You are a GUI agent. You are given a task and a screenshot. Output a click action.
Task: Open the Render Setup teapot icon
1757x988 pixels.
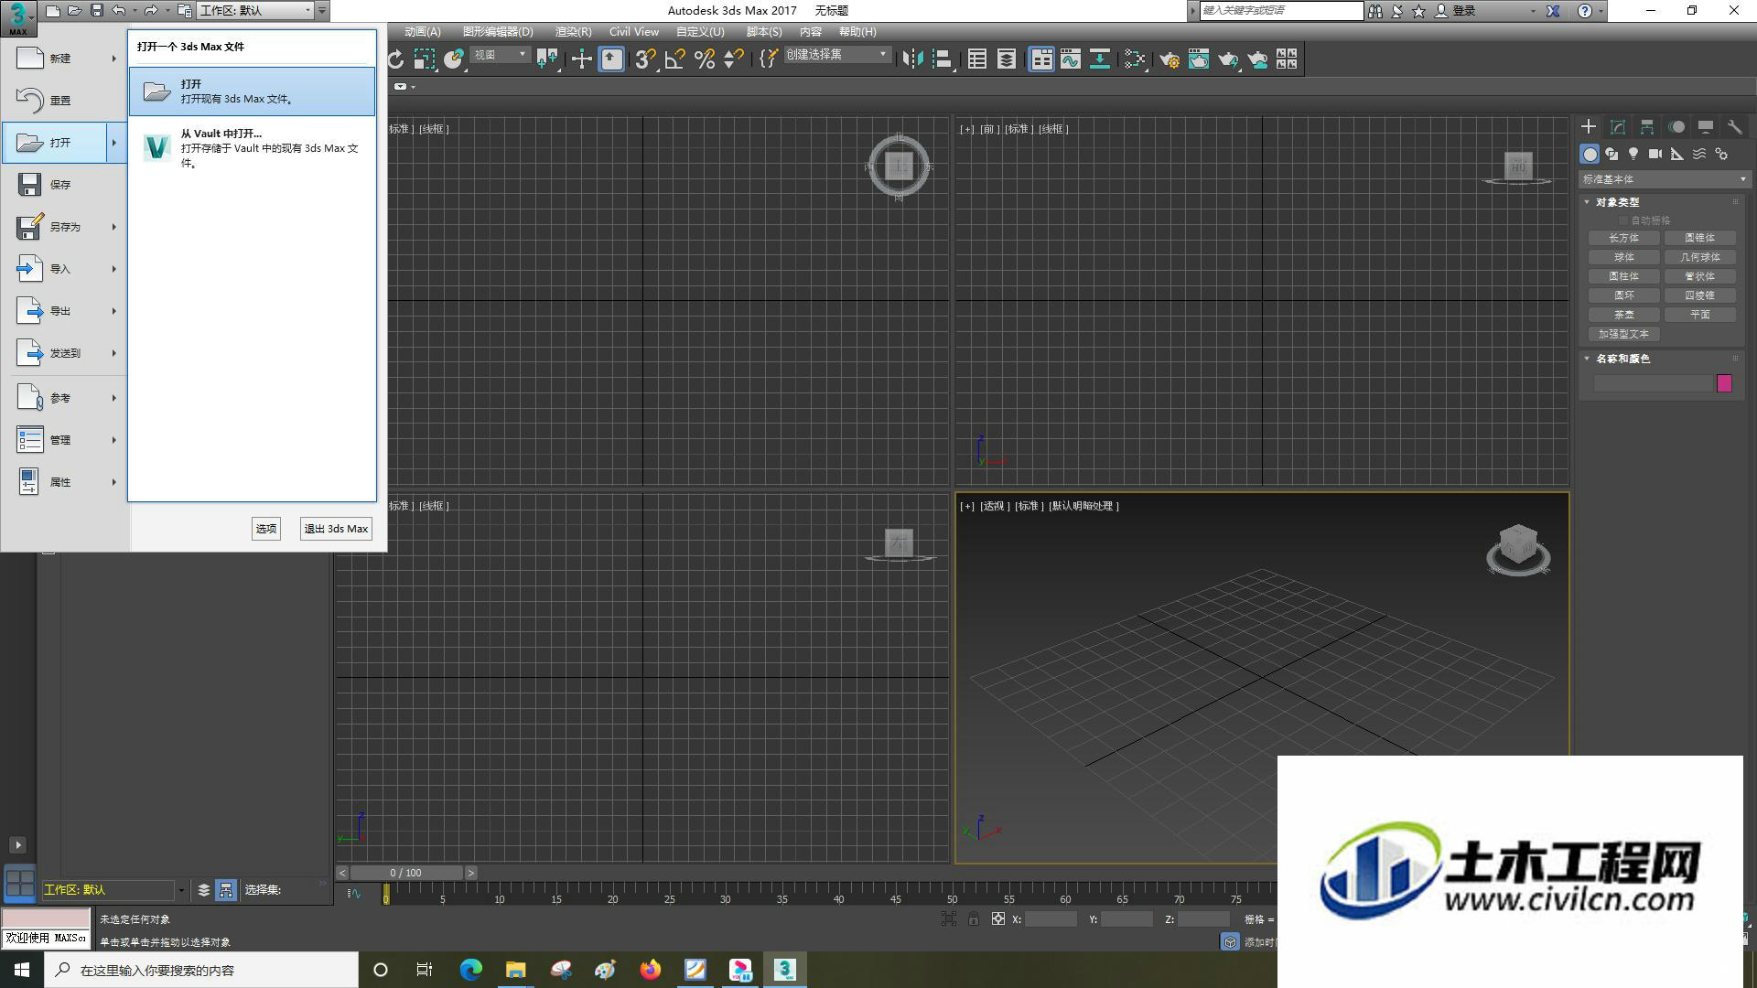point(1170,59)
